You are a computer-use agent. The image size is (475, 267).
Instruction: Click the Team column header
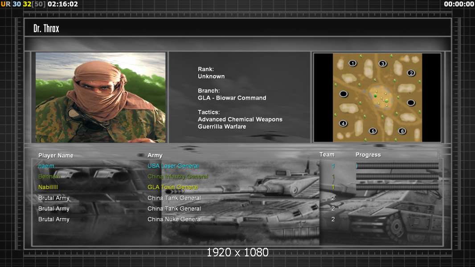click(x=327, y=154)
